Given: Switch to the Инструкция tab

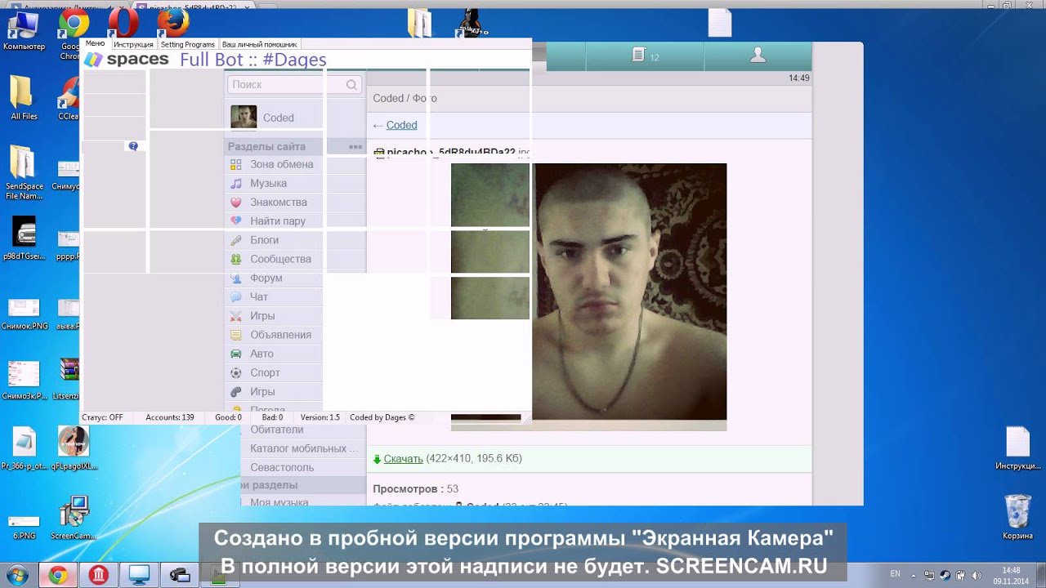Looking at the screenshot, I should coord(133,44).
